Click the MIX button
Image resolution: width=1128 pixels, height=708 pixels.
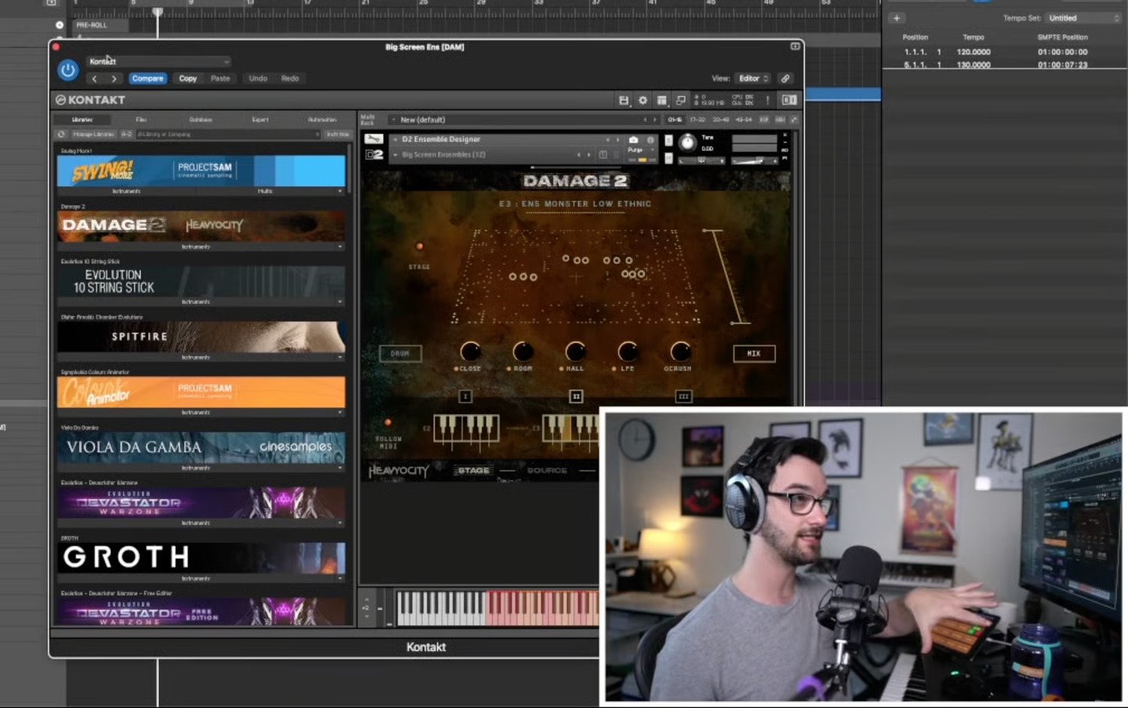point(754,353)
